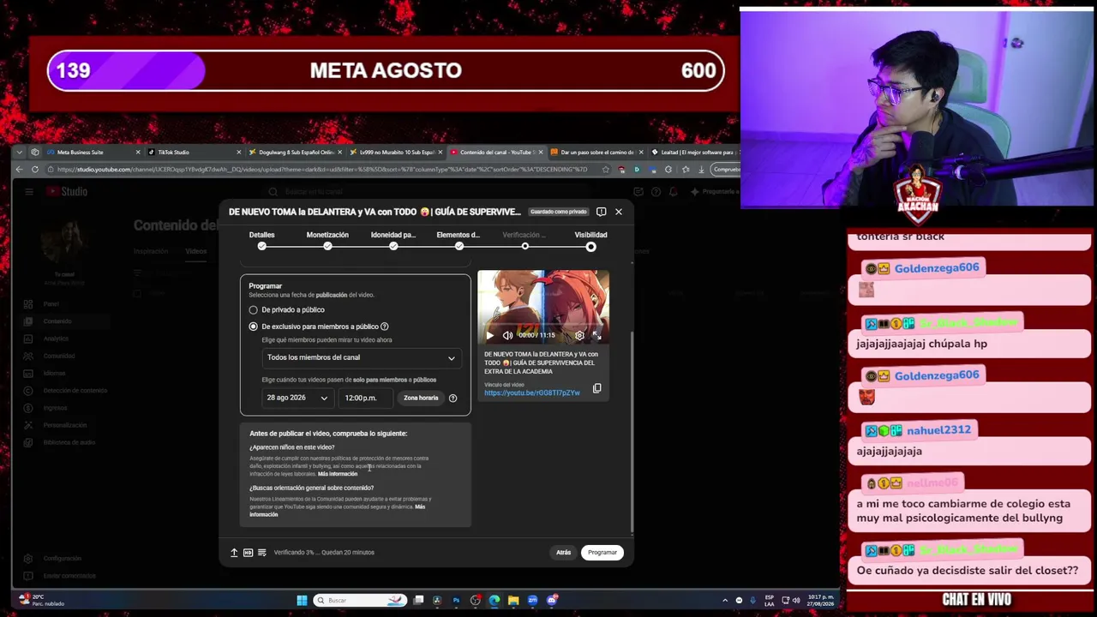Viewport: 1097px width, 617px height.
Task: Open the browser downloads icon
Action: [x=701, y=170]
